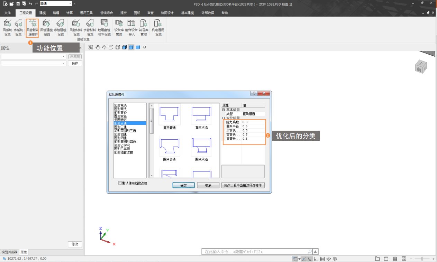
Task: Click the 风管默认连接件 ribbon icon
Action: [x=32, y=28]
